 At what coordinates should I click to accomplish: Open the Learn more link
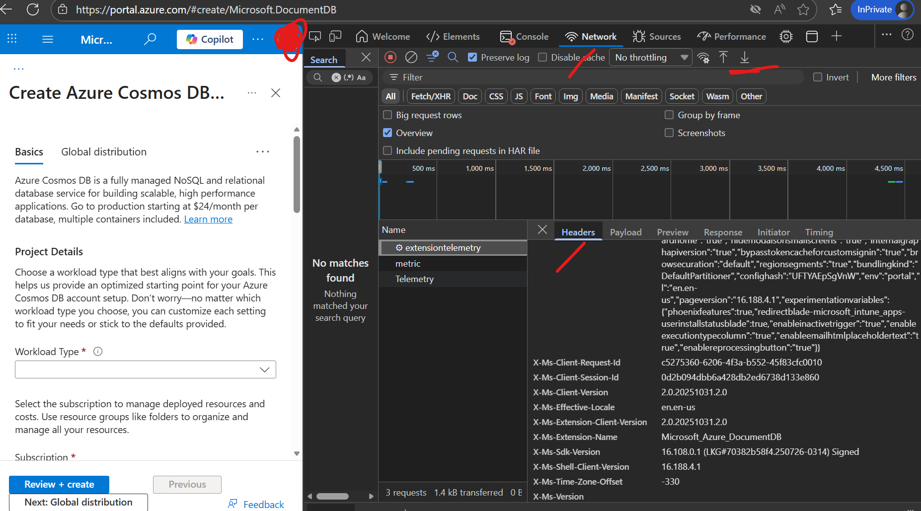point(208,219)
